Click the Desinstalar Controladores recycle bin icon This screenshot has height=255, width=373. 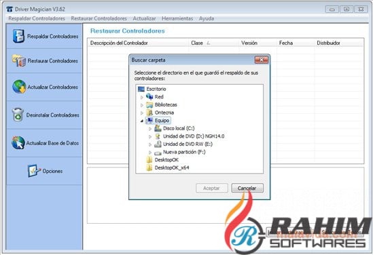[18, 115]
